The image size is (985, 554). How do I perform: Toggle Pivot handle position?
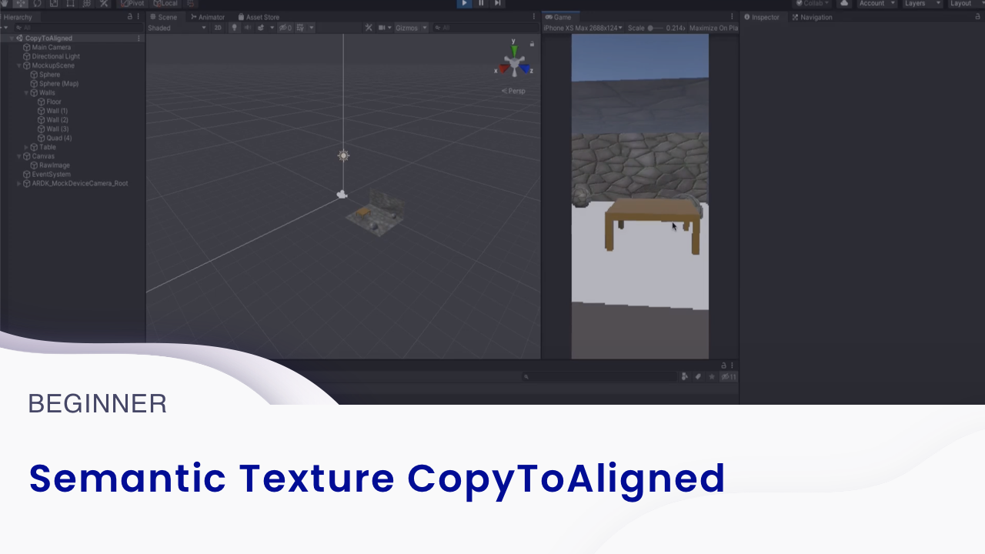coord(132,3)
